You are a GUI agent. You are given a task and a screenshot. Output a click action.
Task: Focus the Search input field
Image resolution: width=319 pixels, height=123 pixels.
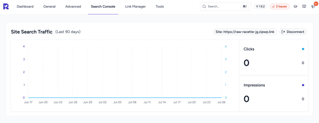(x=226, y=7)
